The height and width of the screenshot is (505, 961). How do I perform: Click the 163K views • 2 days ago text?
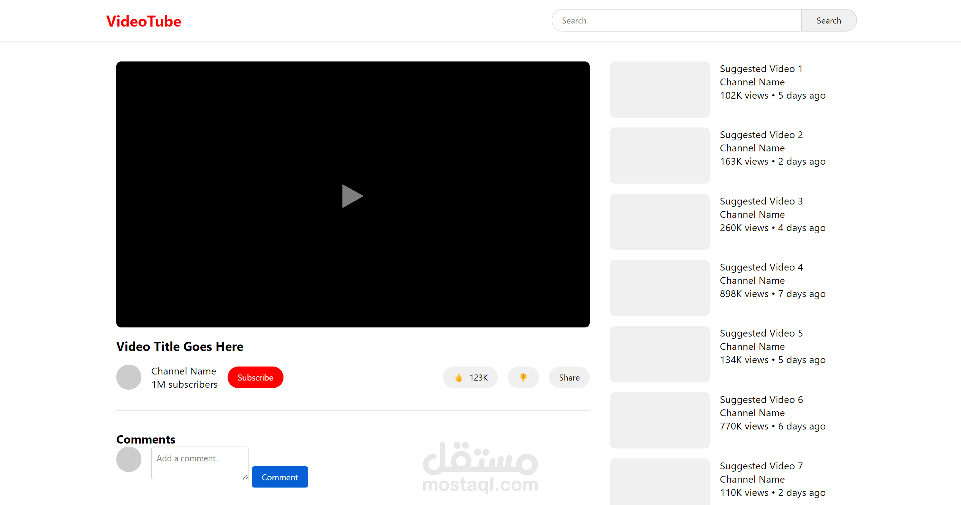point(773,161)
